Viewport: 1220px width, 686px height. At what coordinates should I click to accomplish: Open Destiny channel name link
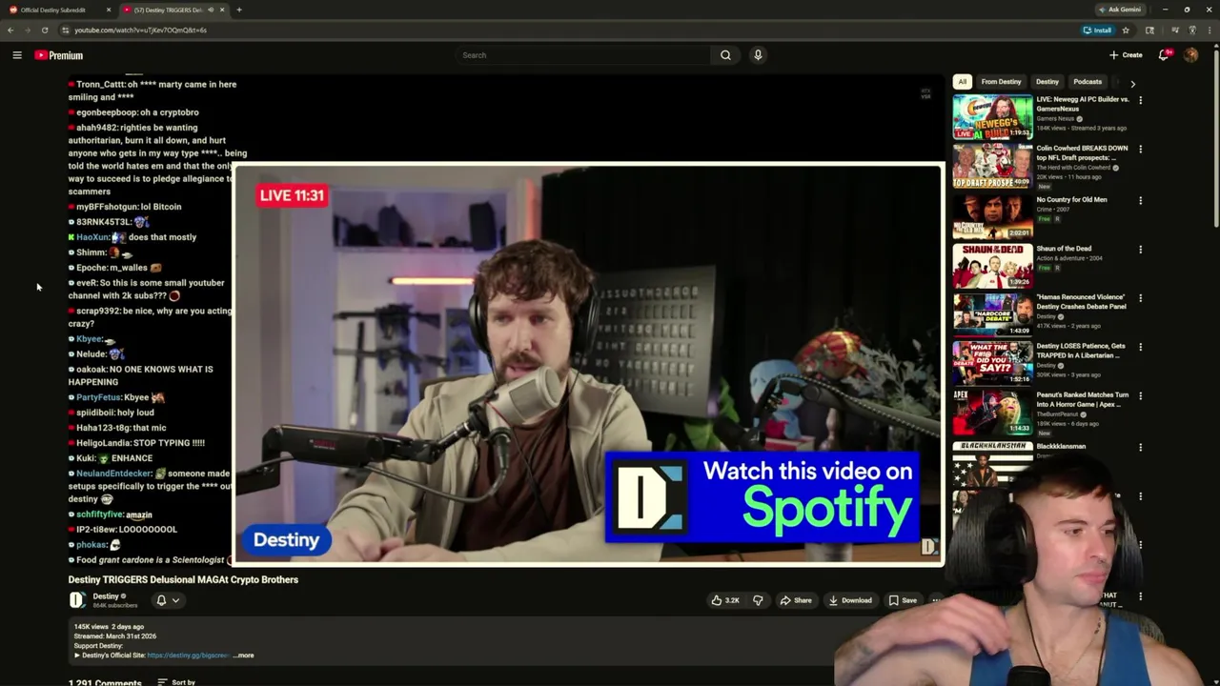coord(106,596)
